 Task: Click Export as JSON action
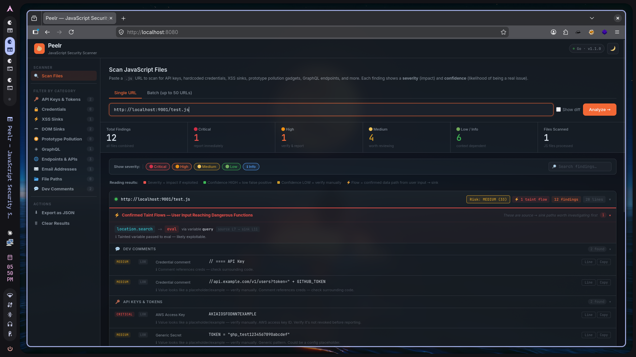(58, 213)
